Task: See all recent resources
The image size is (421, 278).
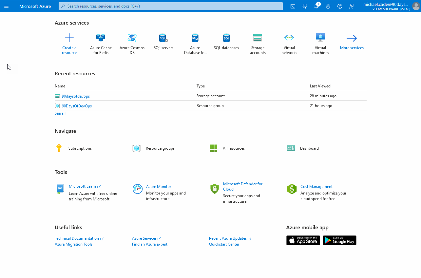Action: click(x=60, y=113)
